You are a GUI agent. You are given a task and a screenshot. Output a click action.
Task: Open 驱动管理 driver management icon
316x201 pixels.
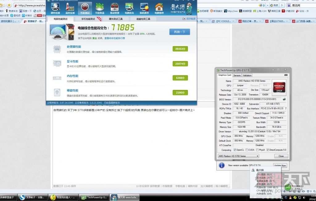(114, 8)
